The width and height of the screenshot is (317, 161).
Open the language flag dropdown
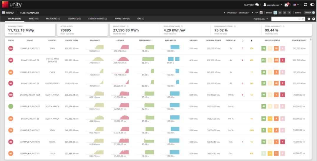[296, 5]
